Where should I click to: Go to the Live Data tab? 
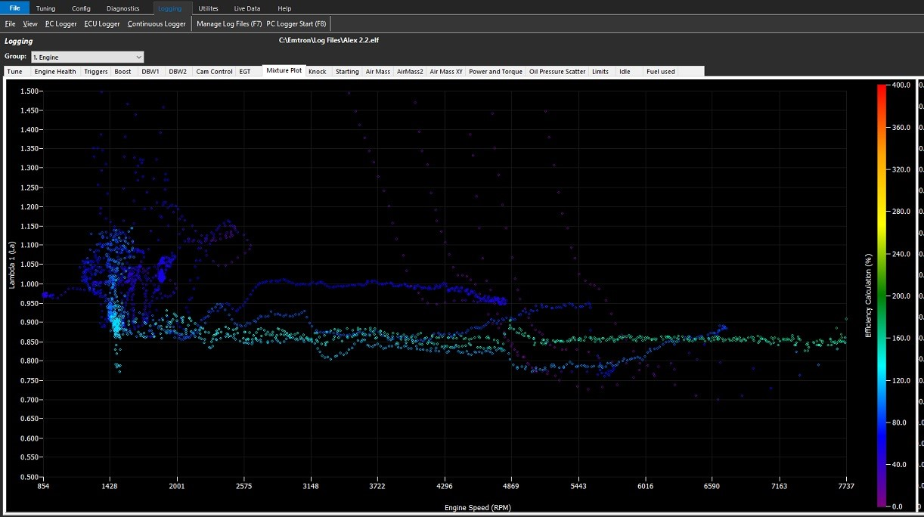[x=247, y=8]
